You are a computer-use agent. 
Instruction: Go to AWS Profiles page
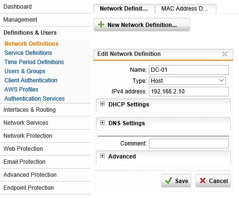click(21, 90)
